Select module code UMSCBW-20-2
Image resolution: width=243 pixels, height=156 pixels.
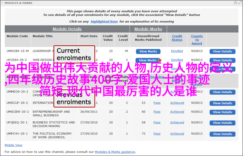(x=17, y=112)
